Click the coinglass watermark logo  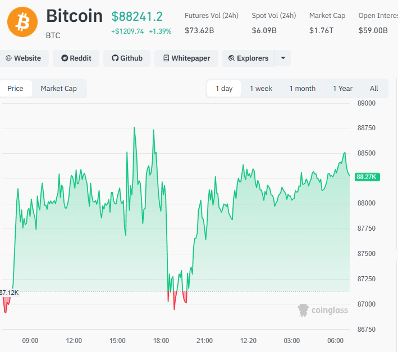coord(323,310)
